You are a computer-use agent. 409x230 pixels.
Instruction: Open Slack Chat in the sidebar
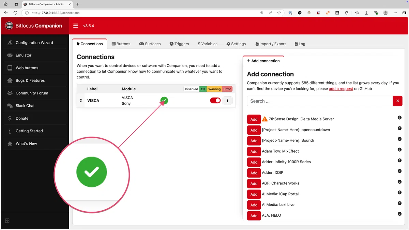click(x=34, y=106)
